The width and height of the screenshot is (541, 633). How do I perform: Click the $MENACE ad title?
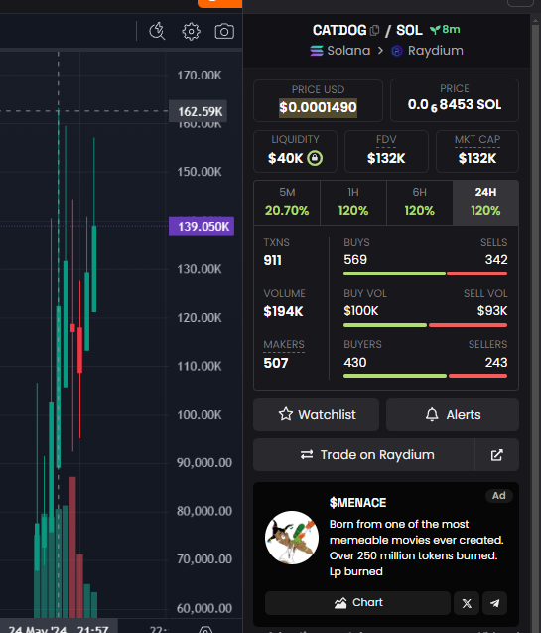358,503
